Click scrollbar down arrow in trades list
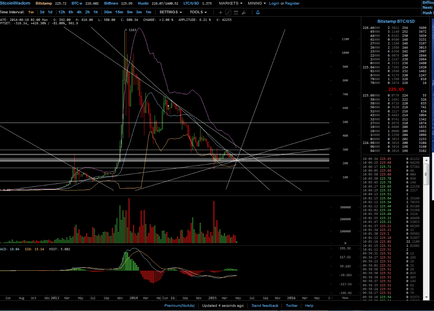 (426, 297)
